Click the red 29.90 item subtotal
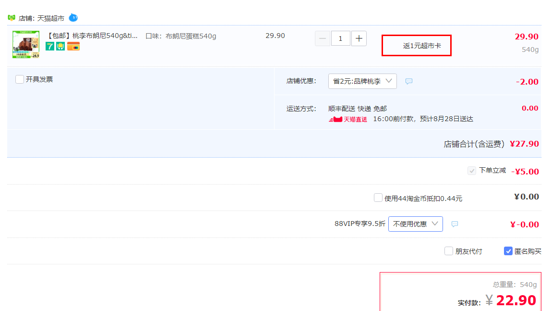This screenshot has height=311, width=551. pyautogui.click(x=527, y=37)
